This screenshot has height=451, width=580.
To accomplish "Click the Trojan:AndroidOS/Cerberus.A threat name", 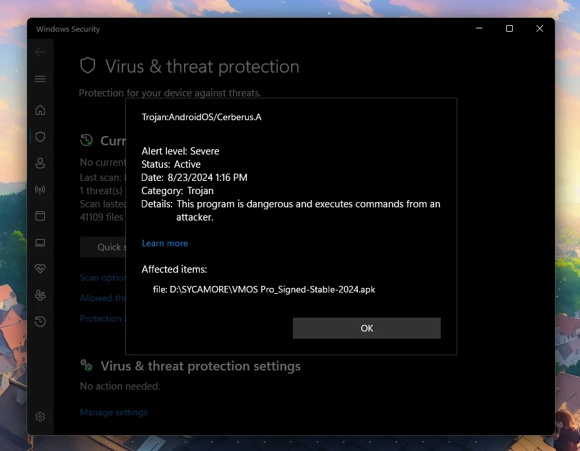I will (202, 117).
